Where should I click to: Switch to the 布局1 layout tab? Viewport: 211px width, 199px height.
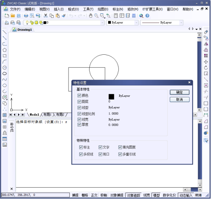pyautogui.click(x=47, y=115)
